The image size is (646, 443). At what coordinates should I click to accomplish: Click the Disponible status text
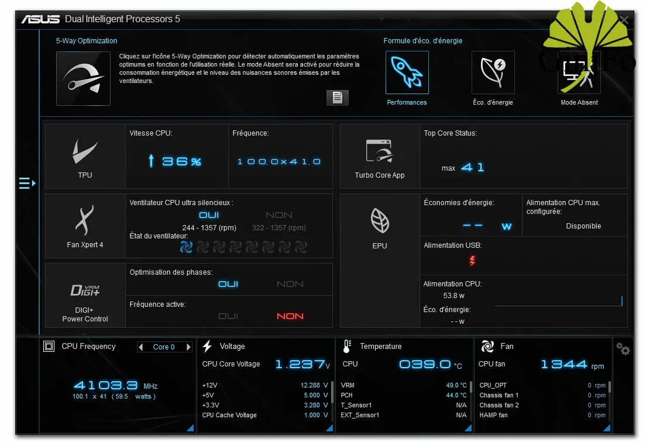[x=583, y=226]
